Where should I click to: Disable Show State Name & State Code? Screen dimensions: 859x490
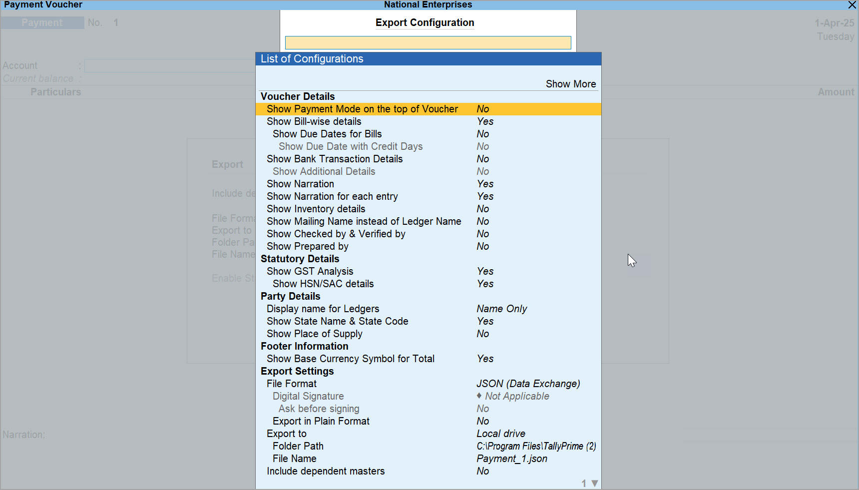click(x=337, y=321)
